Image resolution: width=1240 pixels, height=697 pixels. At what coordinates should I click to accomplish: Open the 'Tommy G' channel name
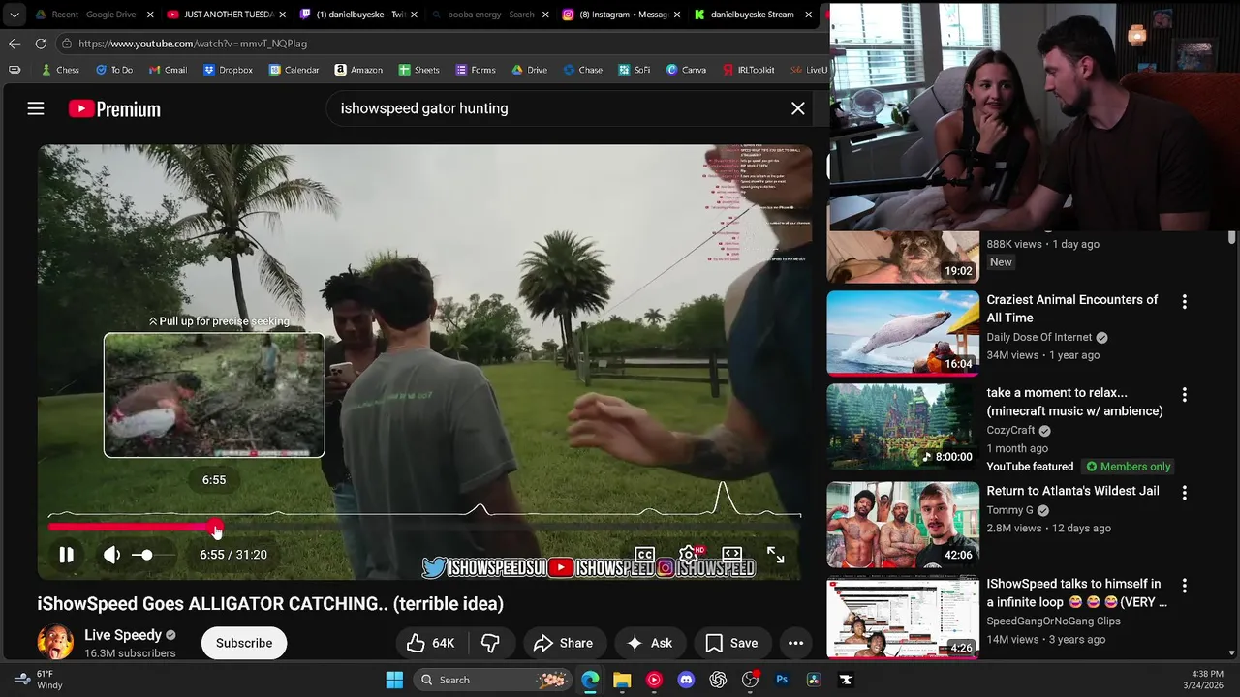tap(1009, 510)
